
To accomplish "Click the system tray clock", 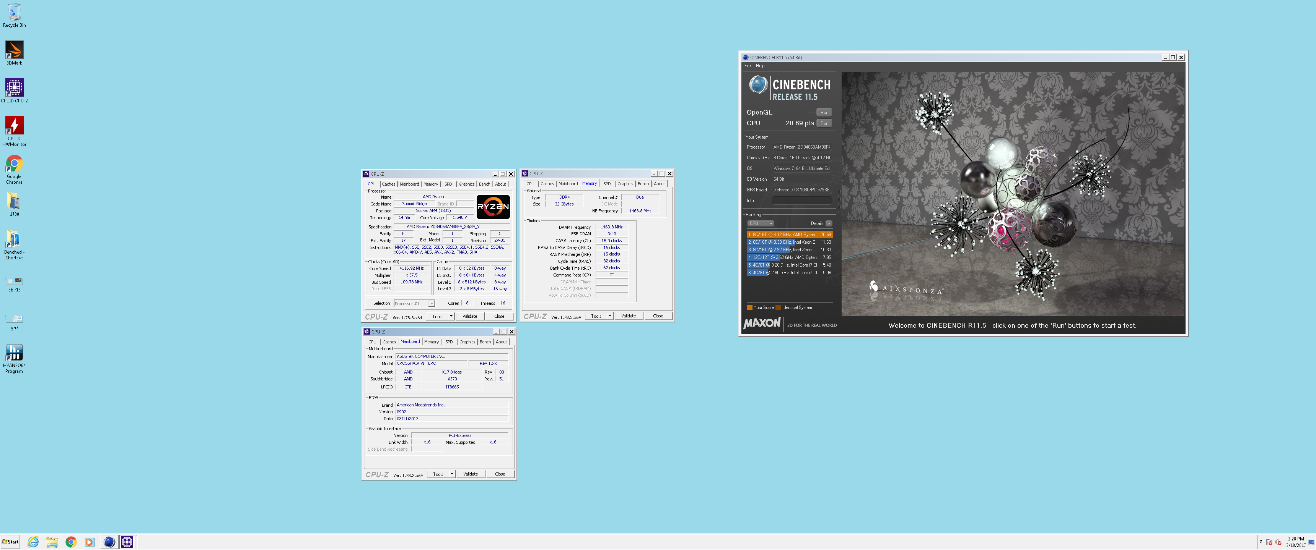I will point(1296,542).
